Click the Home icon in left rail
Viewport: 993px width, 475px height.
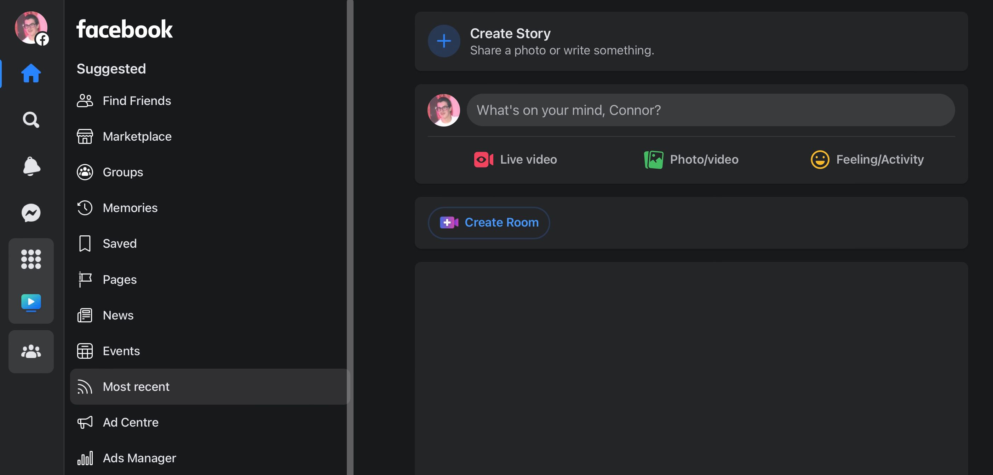[x=31, y=73]
